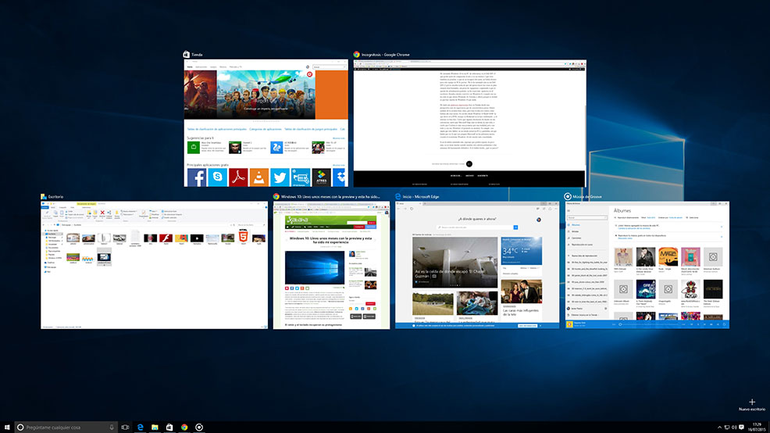Image resolution: width=770 pixels, height=433 pixels.
Task: Open Microsoft Edge from the taskbar
Action: 140,427
